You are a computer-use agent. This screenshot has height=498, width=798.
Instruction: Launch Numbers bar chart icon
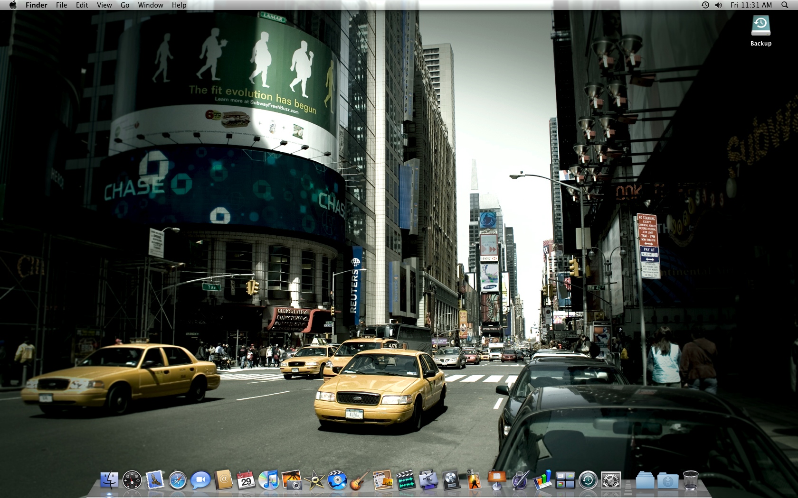click(542, 480)
